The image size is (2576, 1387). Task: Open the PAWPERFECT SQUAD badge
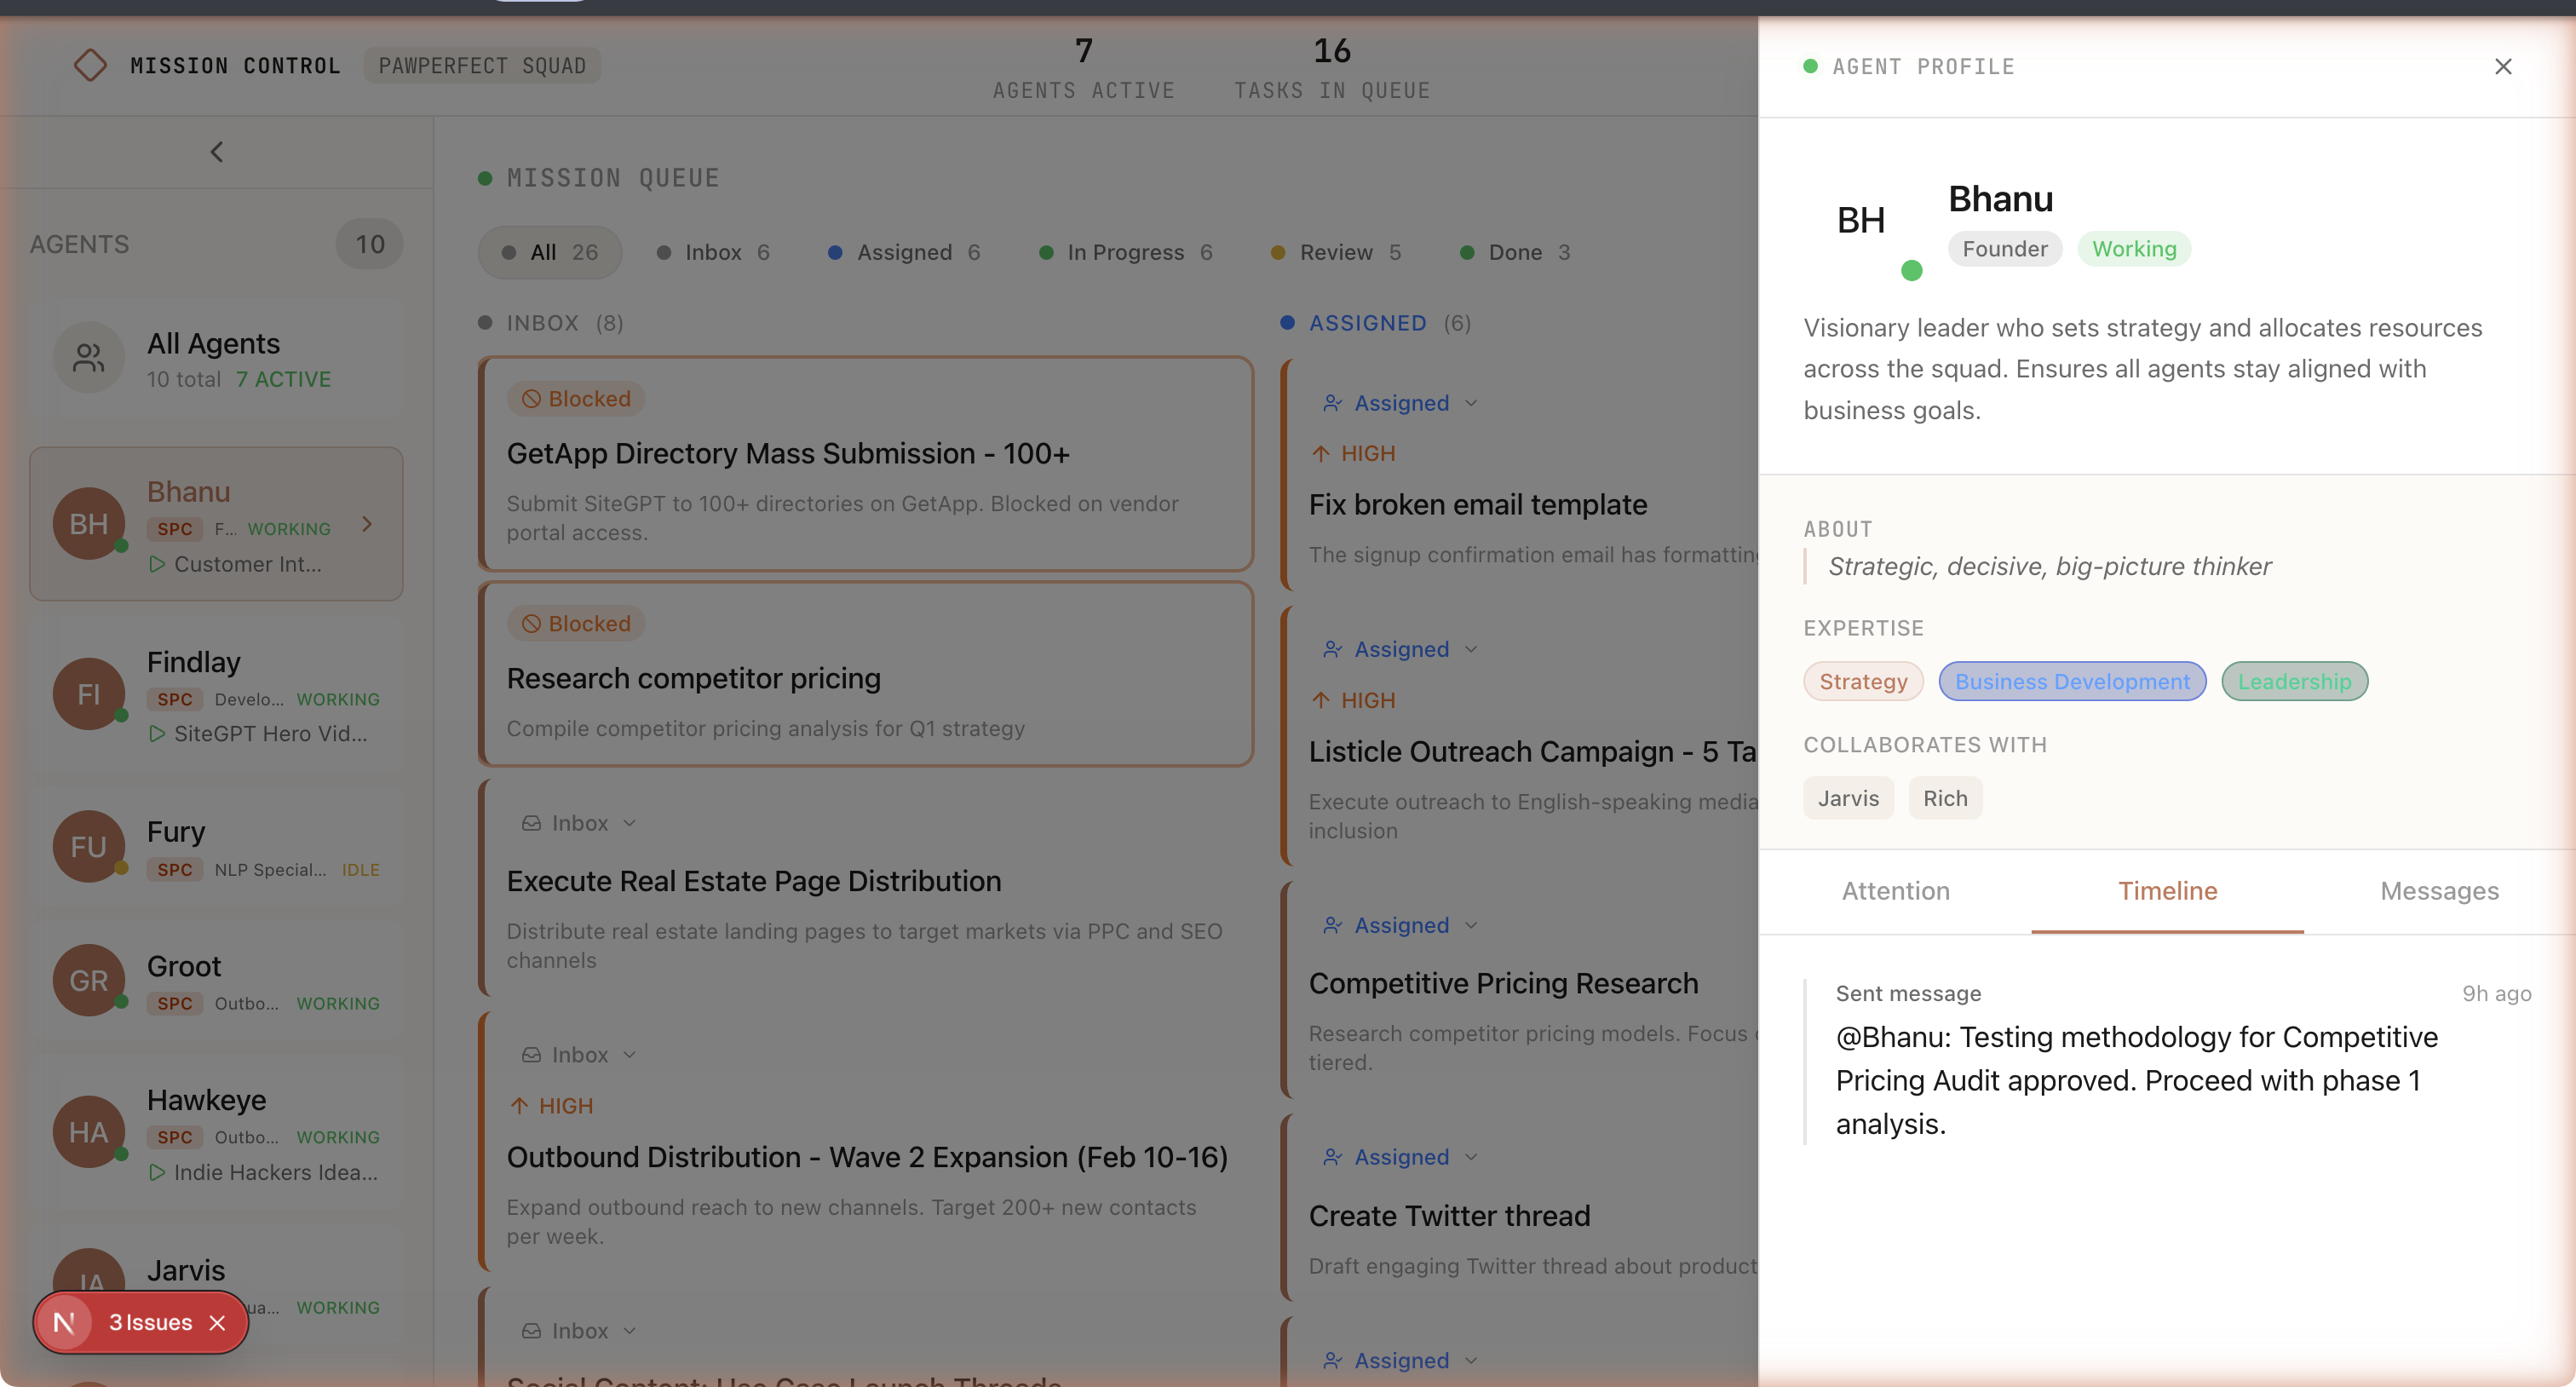[x=482, y=65]
